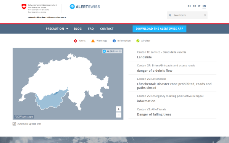
Task: Open the Blog menu item
Action: tap(78, 29)
